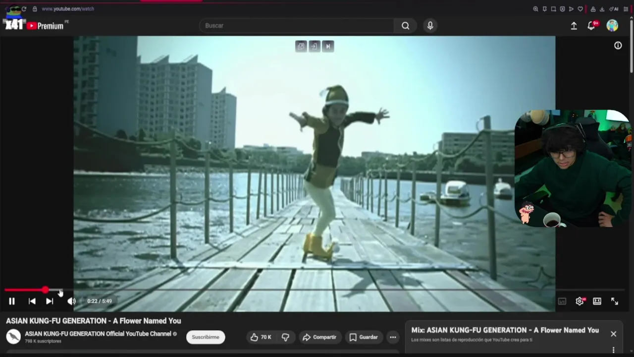Open the browser AI assistant icon
The width and height of the screenshot is (634, 357).
(614, 9)
